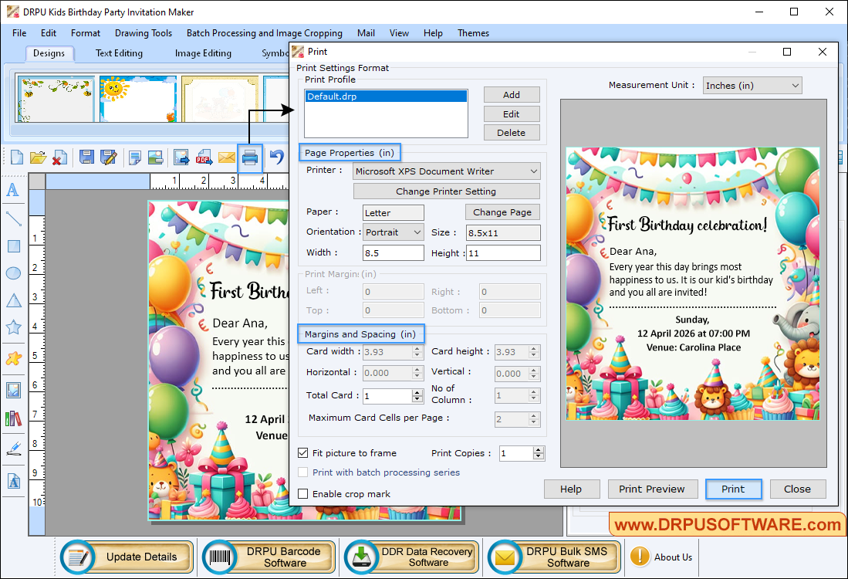Increase Print Copies with the stepper
Image resolution: width=848 pixels, height=579 pixels.
coord(538,450)
